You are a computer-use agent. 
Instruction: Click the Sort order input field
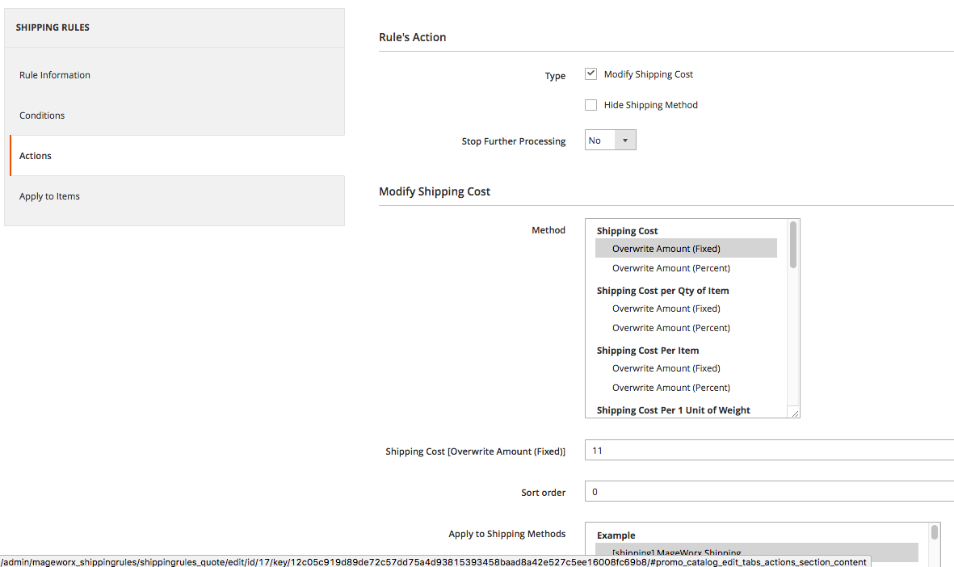click(x=767, y=491)
